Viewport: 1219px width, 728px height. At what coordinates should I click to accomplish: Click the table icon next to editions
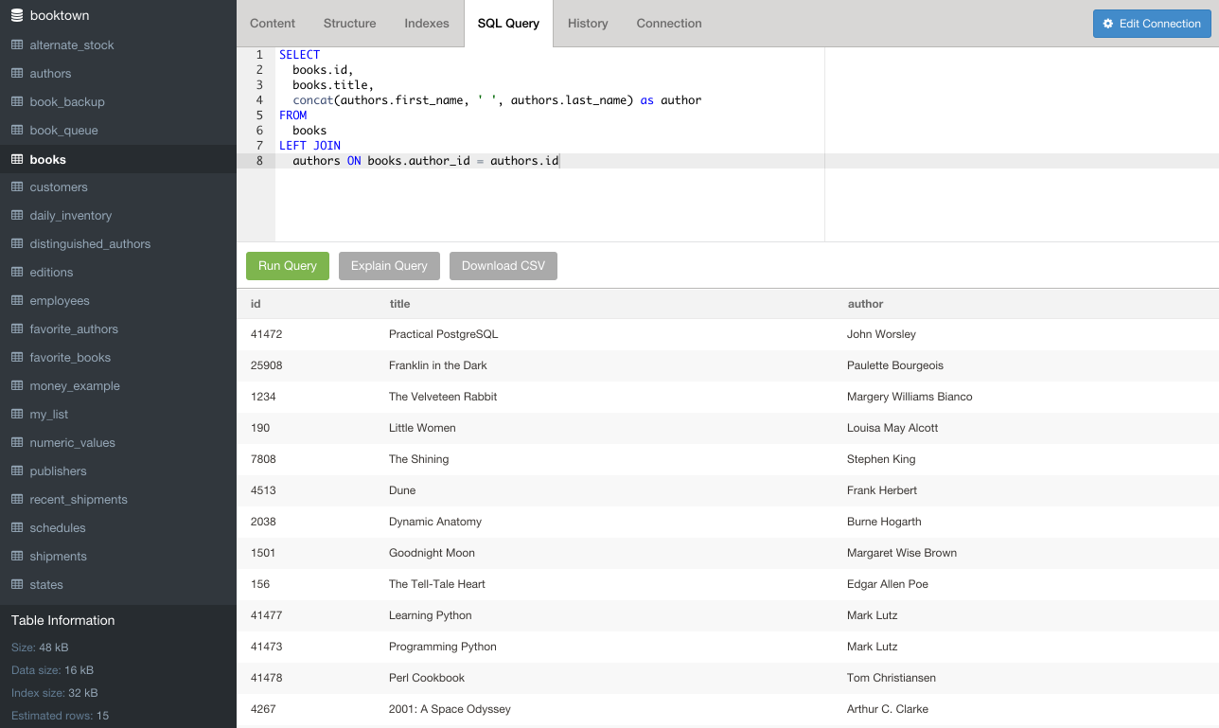17,273
